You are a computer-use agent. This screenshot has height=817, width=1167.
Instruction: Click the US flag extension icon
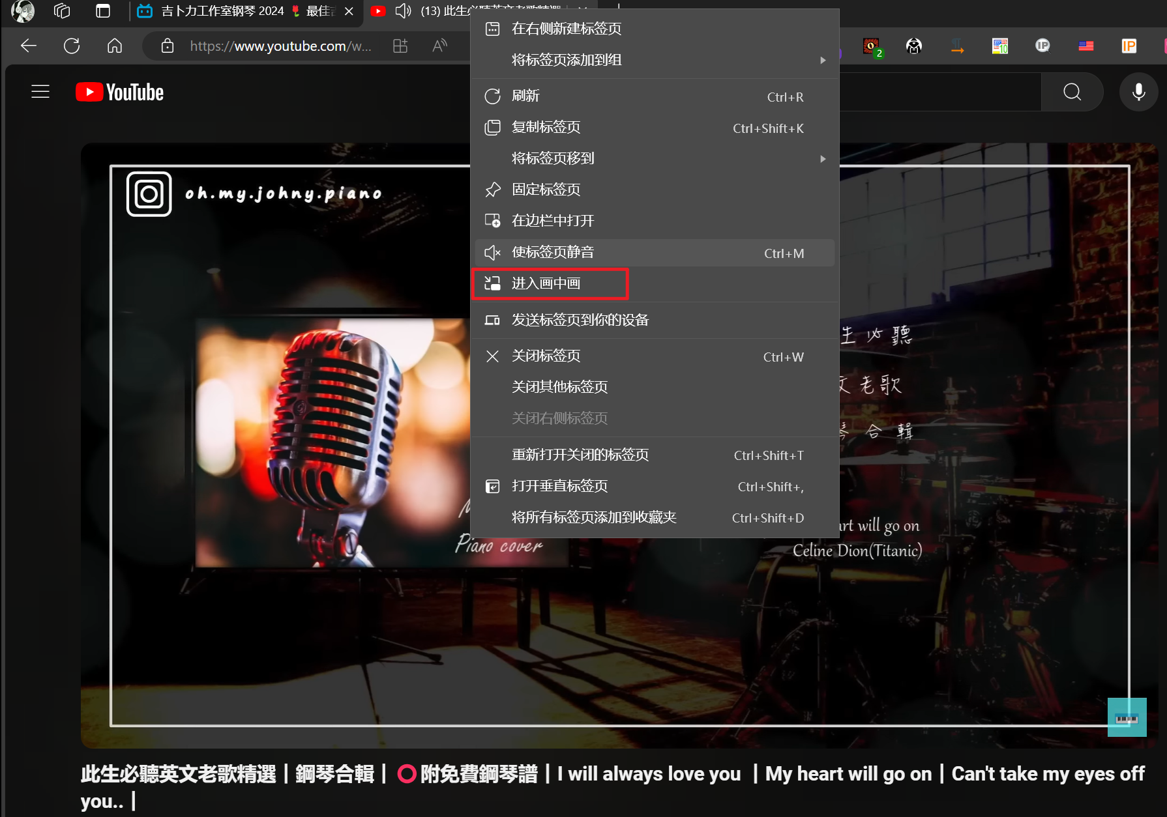click(x=1086, y=46)
